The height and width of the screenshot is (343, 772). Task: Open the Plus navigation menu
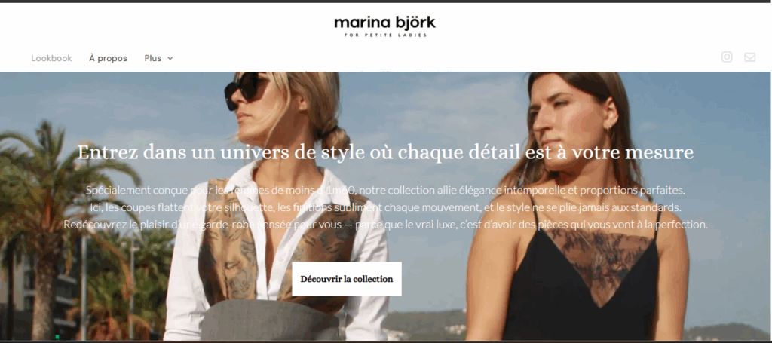[158, 58]
